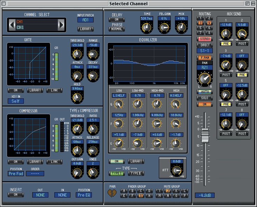Click the delay Time knob

click(146, 28)
